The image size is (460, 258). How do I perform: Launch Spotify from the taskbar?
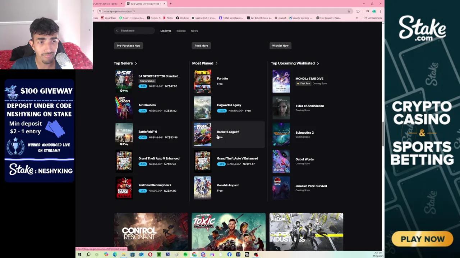tap(185, 254)
